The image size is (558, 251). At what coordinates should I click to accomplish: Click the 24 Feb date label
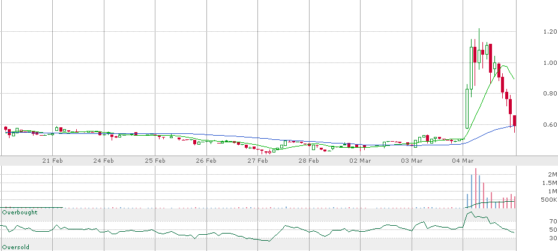click(x=104, y=160)
